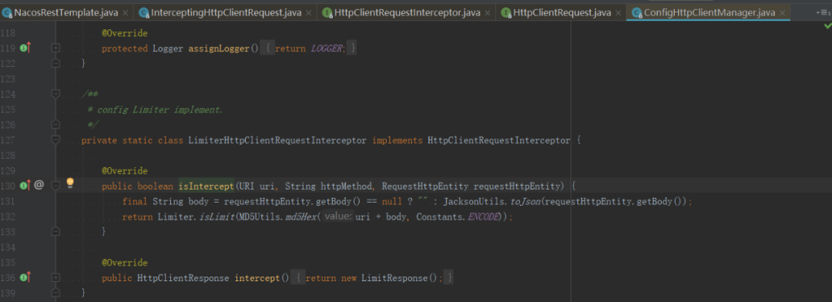Viewport: 832px width, 302px height.
Task: Click line number 127 in gutter
Action: (x=8, y=140)
